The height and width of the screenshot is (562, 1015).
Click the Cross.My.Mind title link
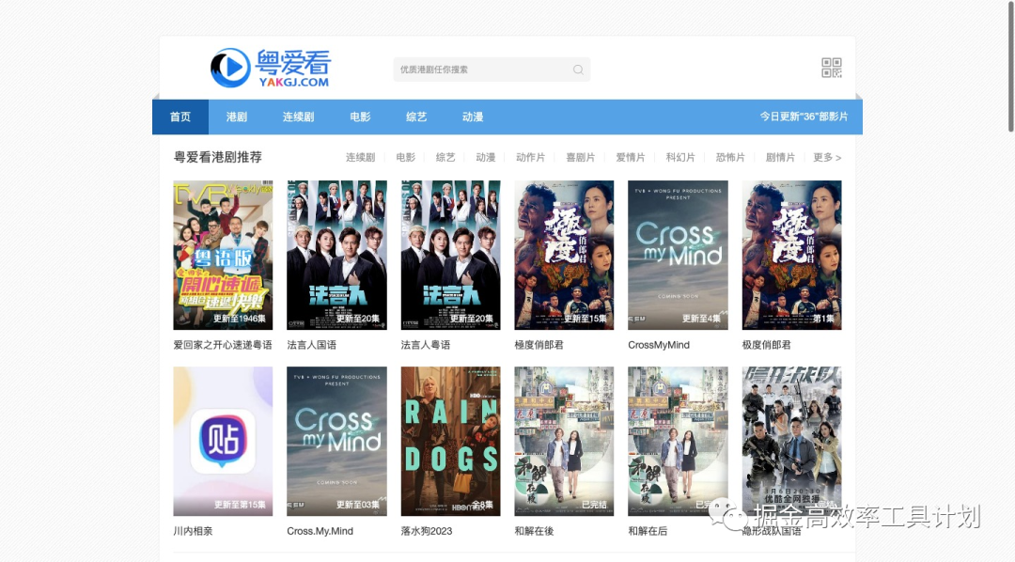click(320, 531)
